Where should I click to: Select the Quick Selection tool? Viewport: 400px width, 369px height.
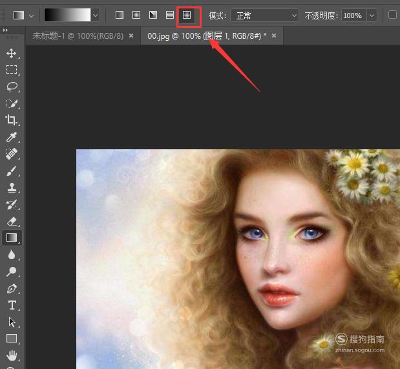(12, 103)
